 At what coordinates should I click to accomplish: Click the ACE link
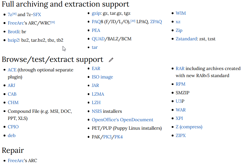(12, 70)
